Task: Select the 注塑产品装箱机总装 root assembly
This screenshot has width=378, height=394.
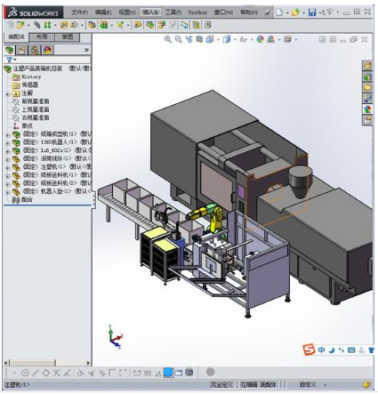Action: (37, 68)
